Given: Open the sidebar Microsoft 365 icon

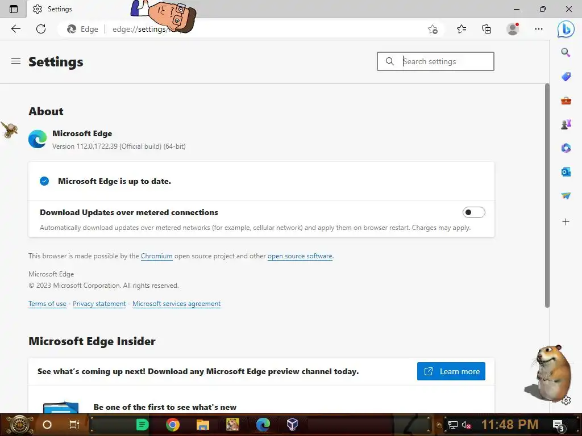Looking at the screenshot, I should 566,148.
